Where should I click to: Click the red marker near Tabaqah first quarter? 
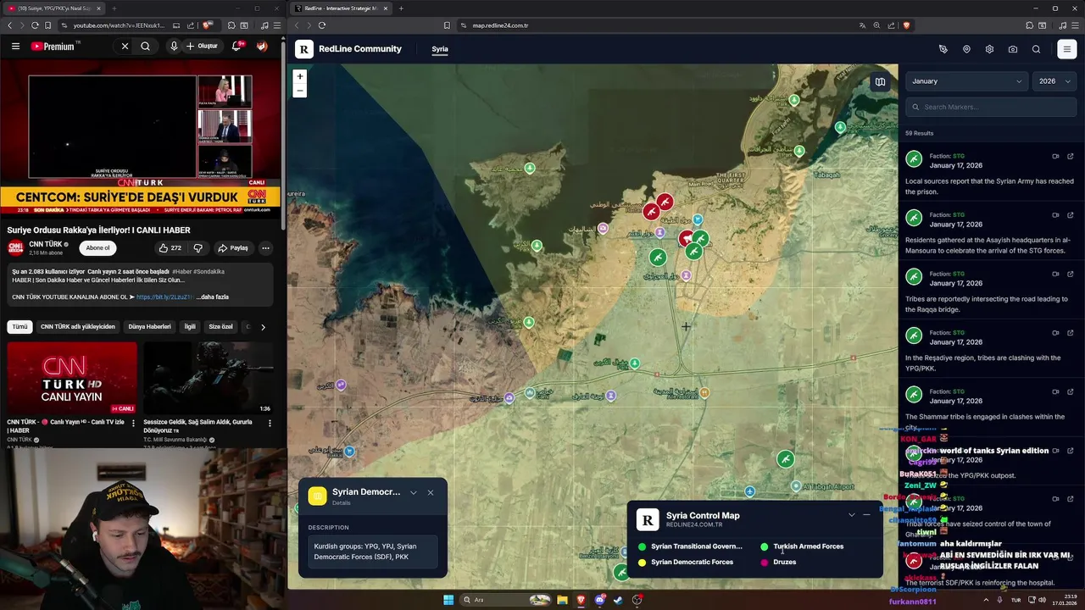click(x=665, y=202)
